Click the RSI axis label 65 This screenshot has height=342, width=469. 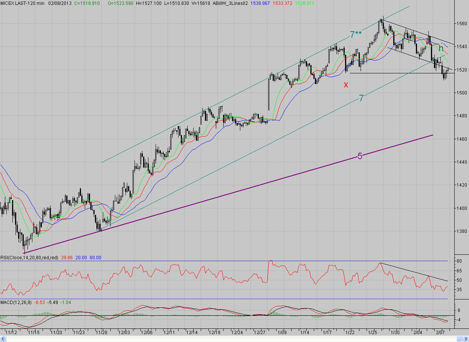coord(460,270)
